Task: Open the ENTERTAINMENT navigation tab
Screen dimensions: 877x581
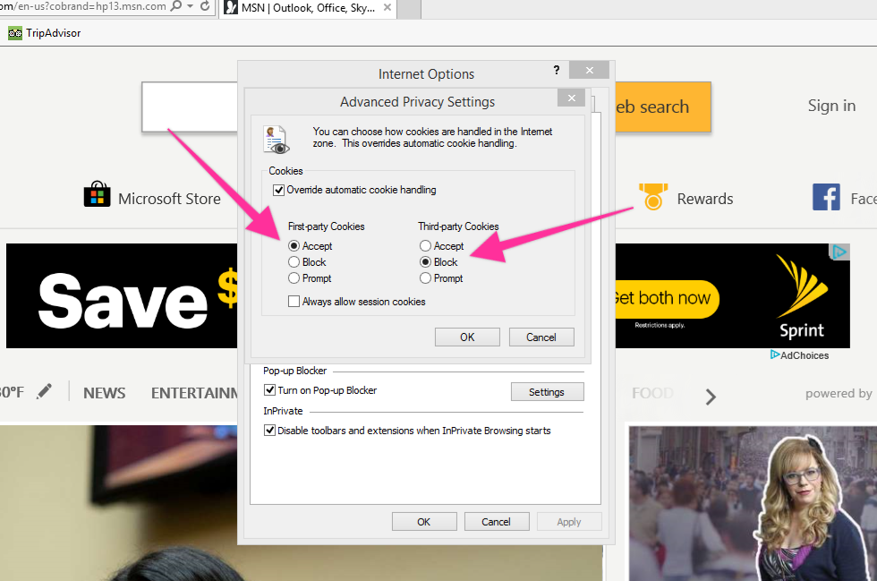Action: (x=194, y=393)
